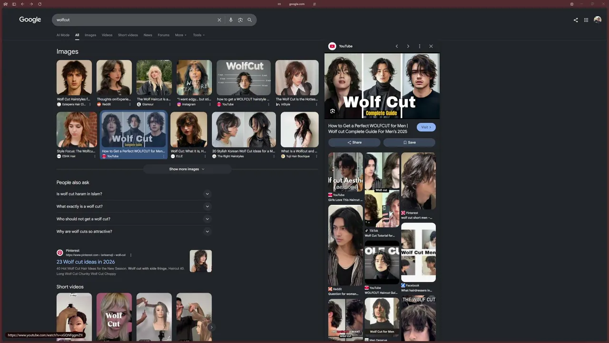Viewport: 609px width, 343px height.
Task: Open the Google apps grid
Action: (x=586, y=20)
